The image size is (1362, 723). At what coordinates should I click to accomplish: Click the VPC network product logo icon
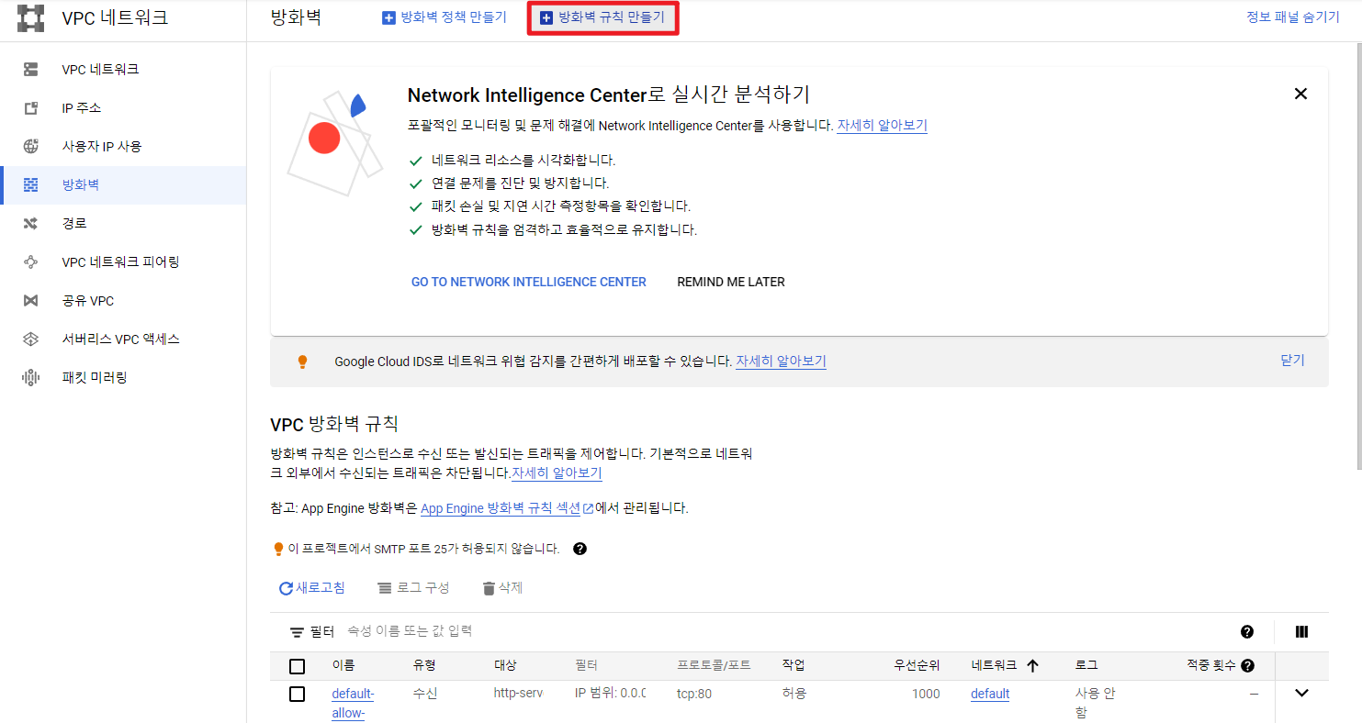[x=31, y=18]
